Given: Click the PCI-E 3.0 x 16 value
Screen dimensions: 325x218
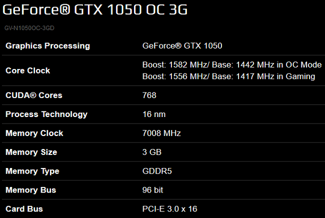Looking at the screenshot, I should point(170,209).
